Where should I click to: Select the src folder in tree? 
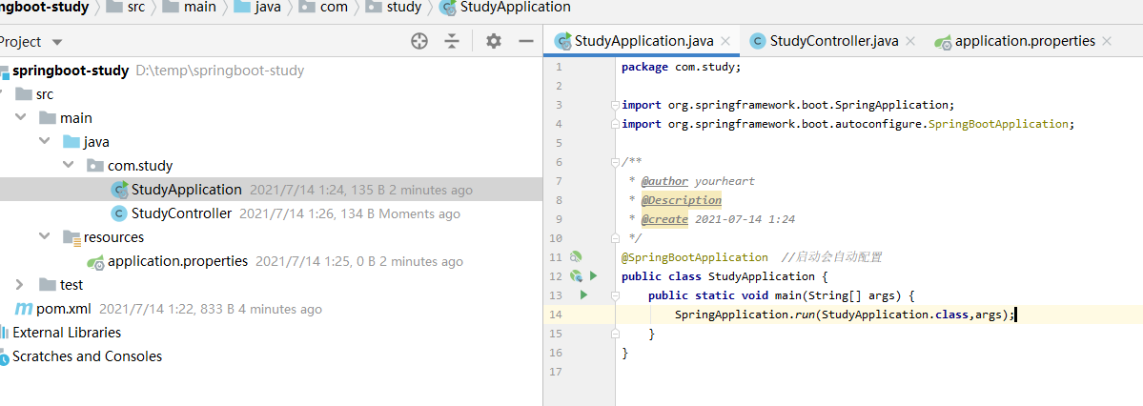(45, 94)
